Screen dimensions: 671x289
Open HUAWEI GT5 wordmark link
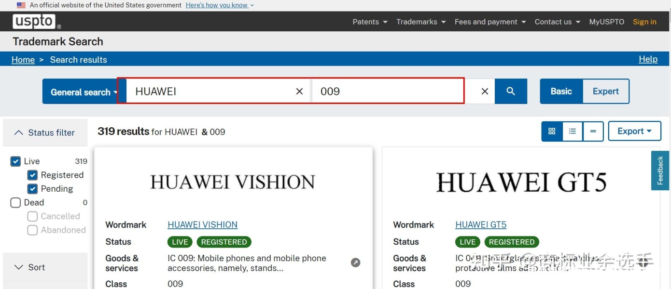click(x=481, y=224)
